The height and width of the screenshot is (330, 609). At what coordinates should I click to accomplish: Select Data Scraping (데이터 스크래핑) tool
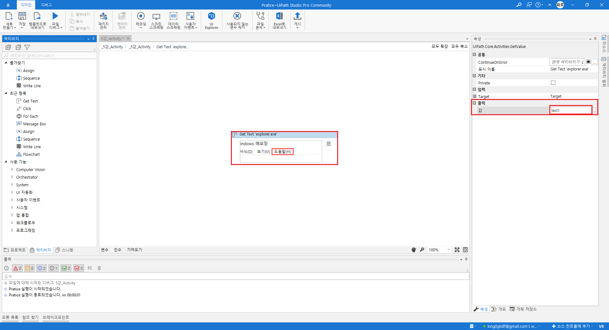[174, 16]
